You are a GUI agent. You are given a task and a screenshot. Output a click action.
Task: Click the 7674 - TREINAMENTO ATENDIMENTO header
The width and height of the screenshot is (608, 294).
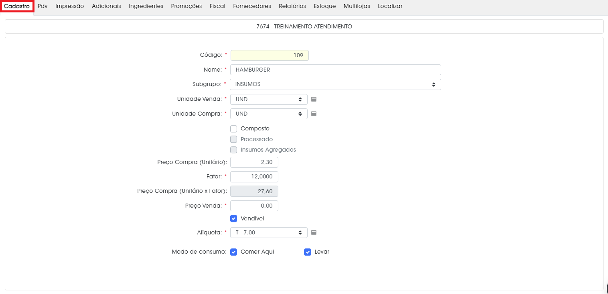tap(304, 26)
